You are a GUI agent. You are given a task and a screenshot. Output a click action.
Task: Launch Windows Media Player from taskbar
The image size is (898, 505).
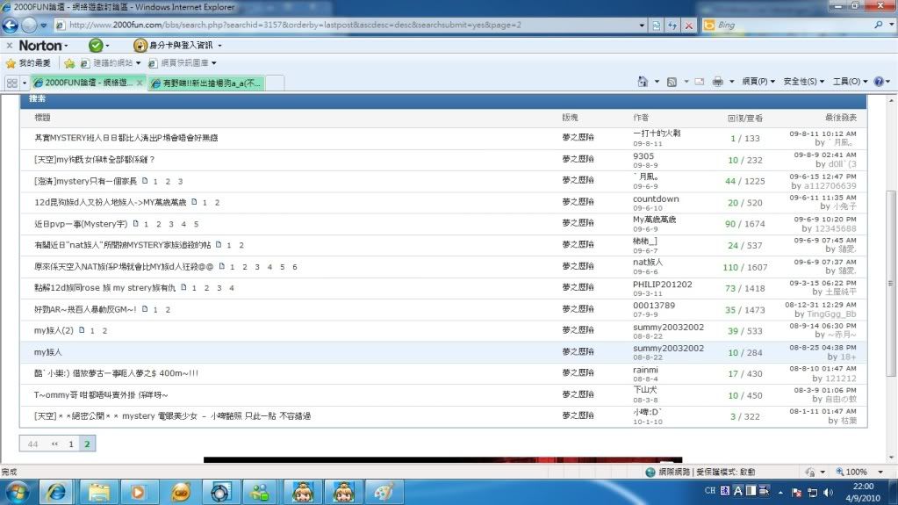(138, 489)
